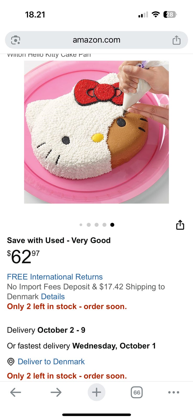Select the fourth image carousel dot
The image size is (193, 420).
[x=104, y=225]
